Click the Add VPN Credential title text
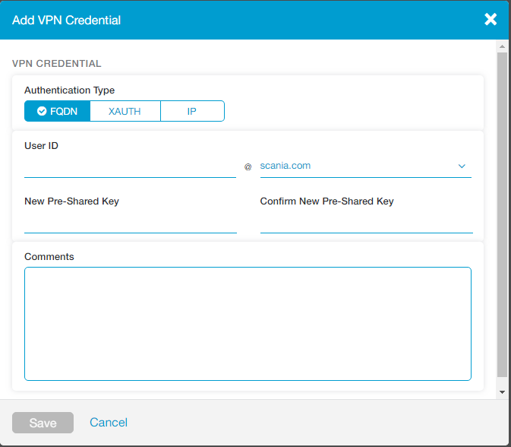 coord(67,21)
